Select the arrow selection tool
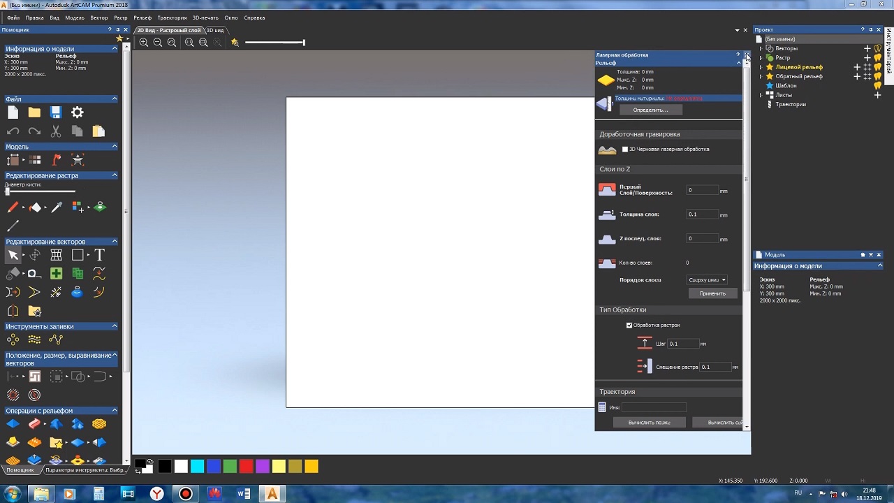This screenshot has width=894, height=503. coord(13,255)
